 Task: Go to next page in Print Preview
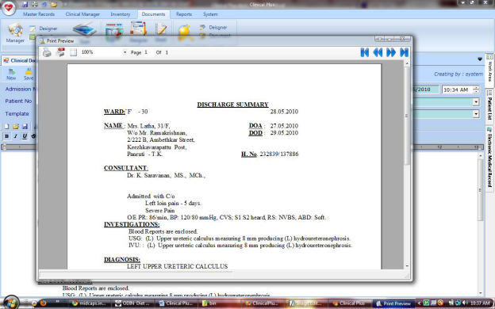pyautogui.click(x=391, y=52)
